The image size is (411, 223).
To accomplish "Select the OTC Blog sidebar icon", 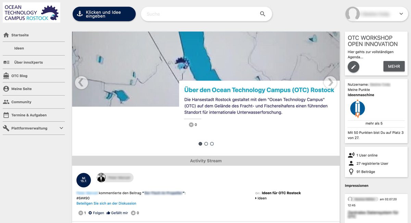I will pos(6,75).
